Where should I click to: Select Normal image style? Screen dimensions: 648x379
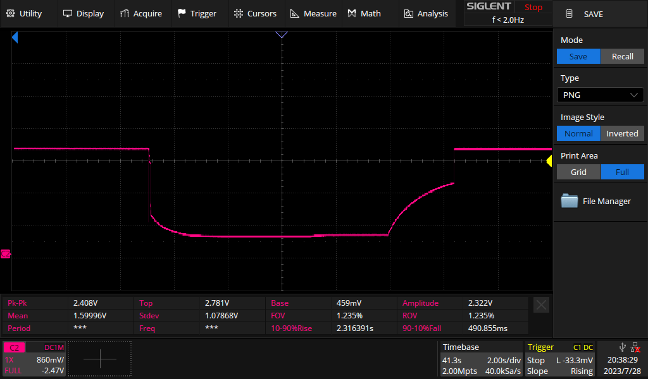coord(578,133)
